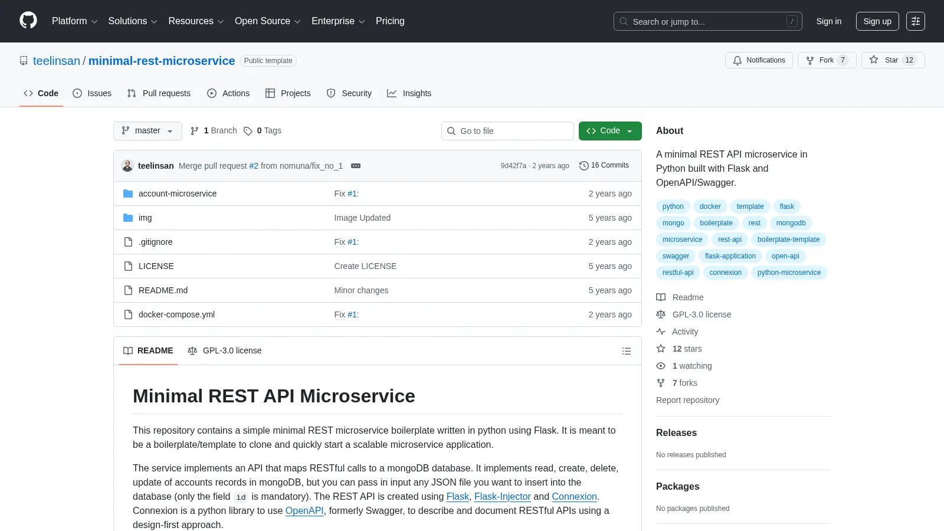This screenshot has height=531, width=944.
Task: Open the Connexion link in README
Action: pyautogui.click(x=575, y=497)
